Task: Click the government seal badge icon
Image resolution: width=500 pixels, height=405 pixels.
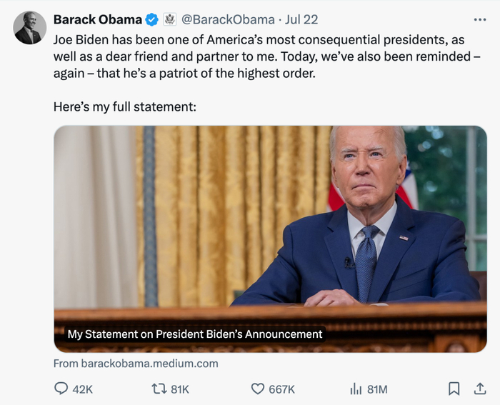Action: click(169, 19)
